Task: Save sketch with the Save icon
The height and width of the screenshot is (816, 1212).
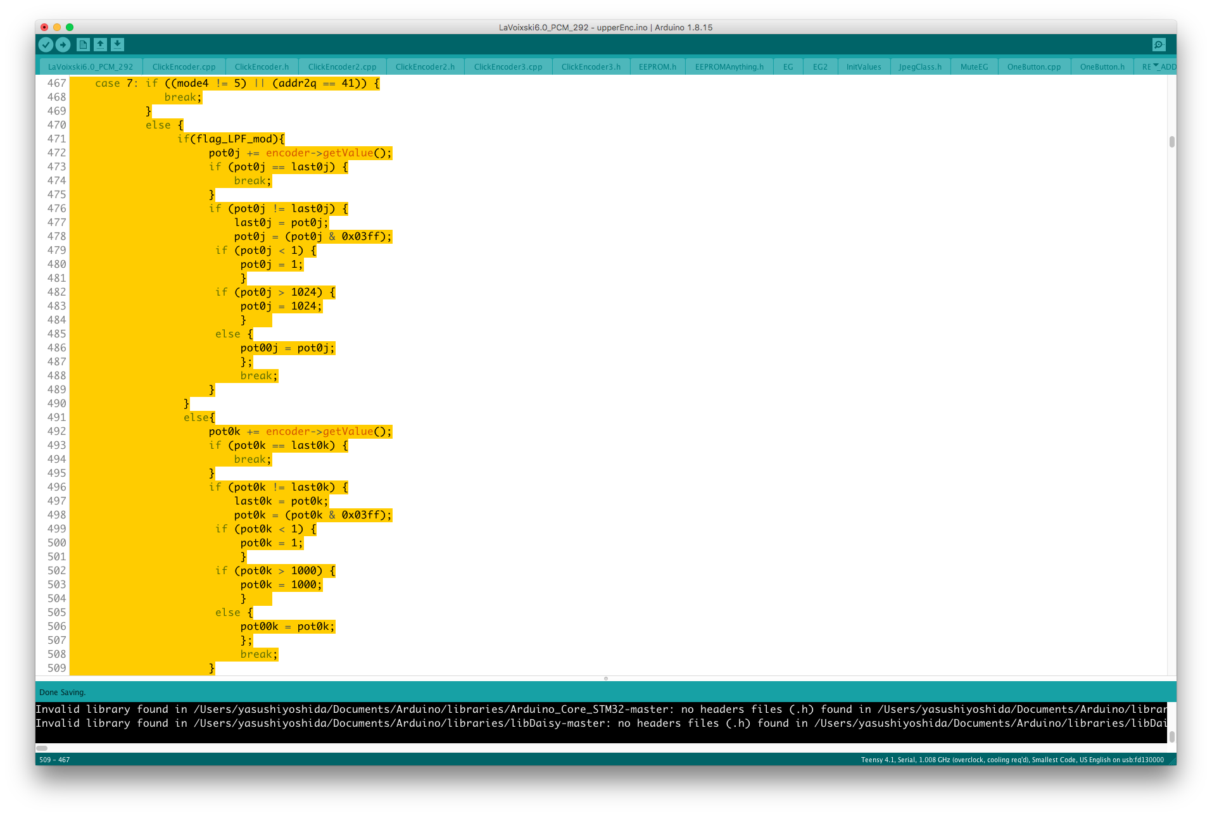Action: pos(117,44)
